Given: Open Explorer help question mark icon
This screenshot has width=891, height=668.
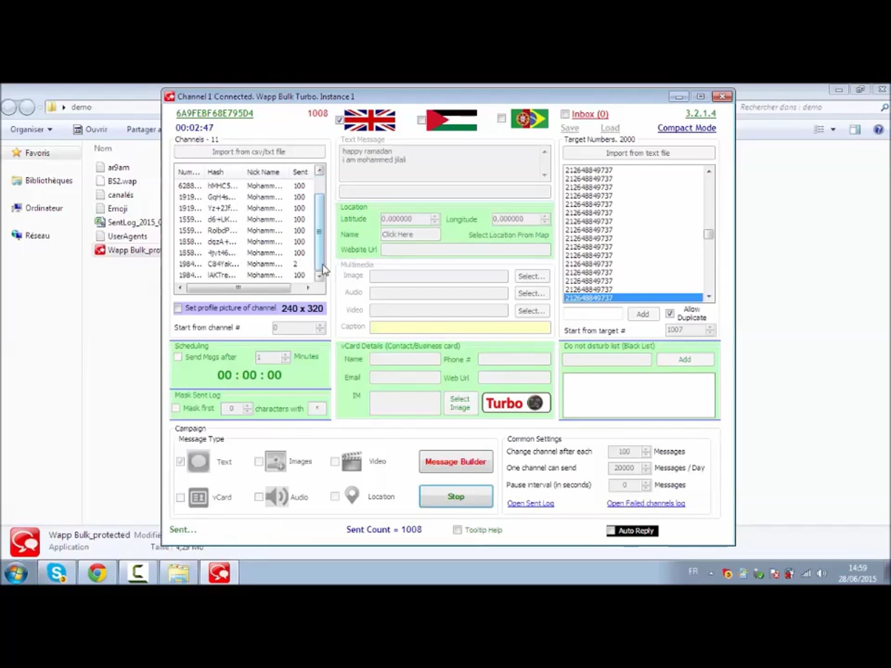Looking at the screenshot, I should tap(878, 129).
